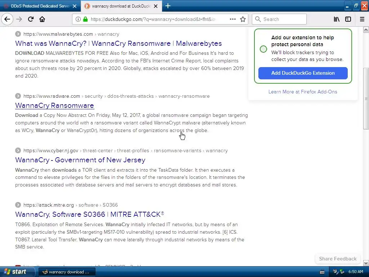Image resolution: width=369 pixels, height=277 pixels.
Task: Open the Library icon in toolbar
Action: (337, 19)
